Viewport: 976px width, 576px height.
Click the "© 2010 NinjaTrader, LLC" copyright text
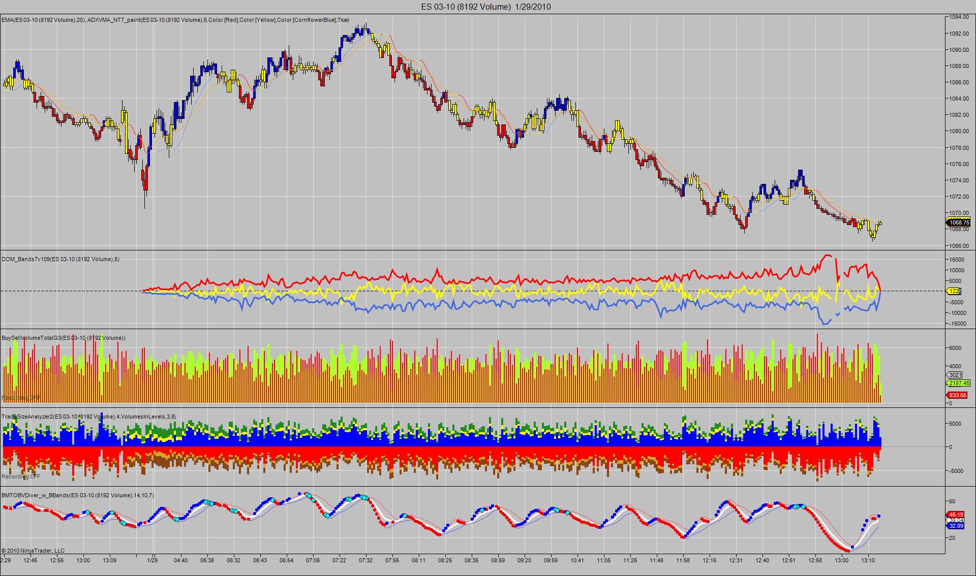pyautogui.click(x=33, y=550)
